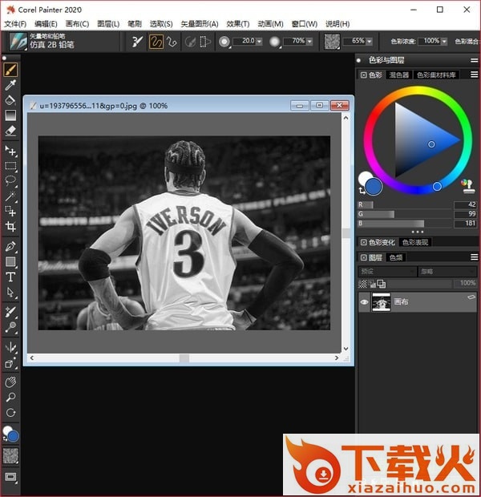Toggle the straight line strokes button

click(169, 41)
